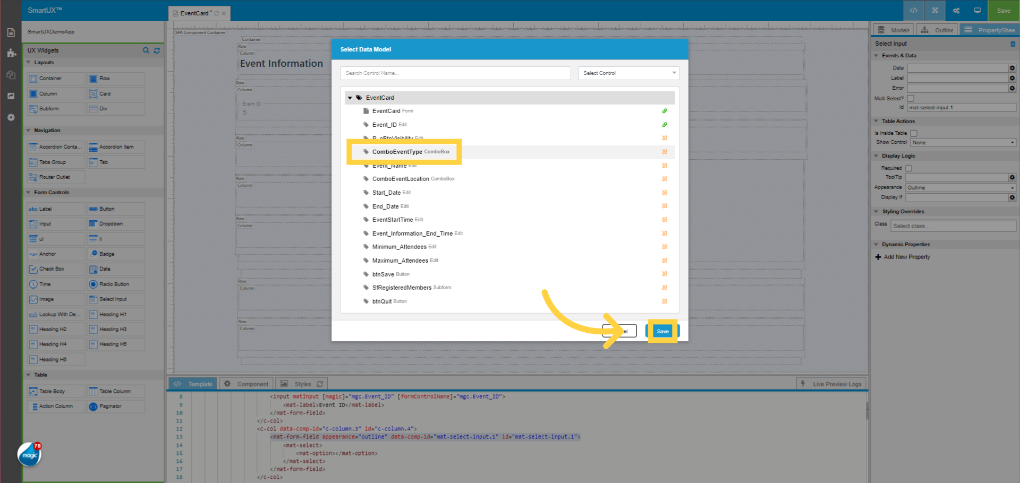The width and height of the screenshot is (1020, 483).
Task: Select the Radio Button form control
Action: (115, 284)
